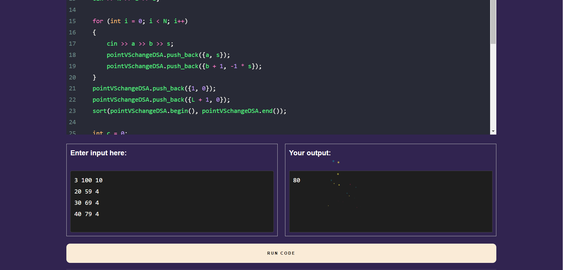Click the scrollbar down arrow in editor

[493, 131]
